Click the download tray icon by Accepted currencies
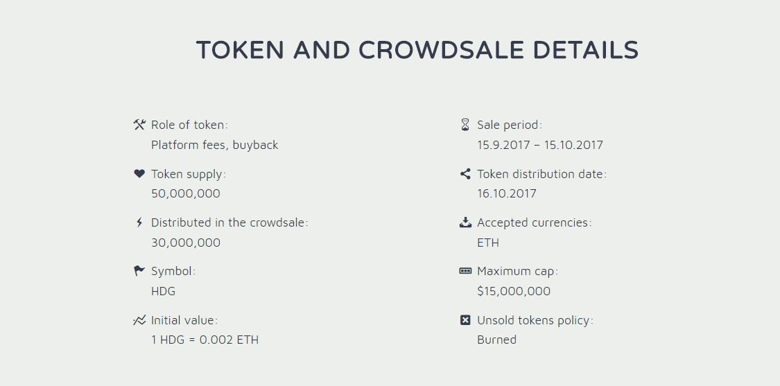Screen dimensions: 780x386 (465, 222)
